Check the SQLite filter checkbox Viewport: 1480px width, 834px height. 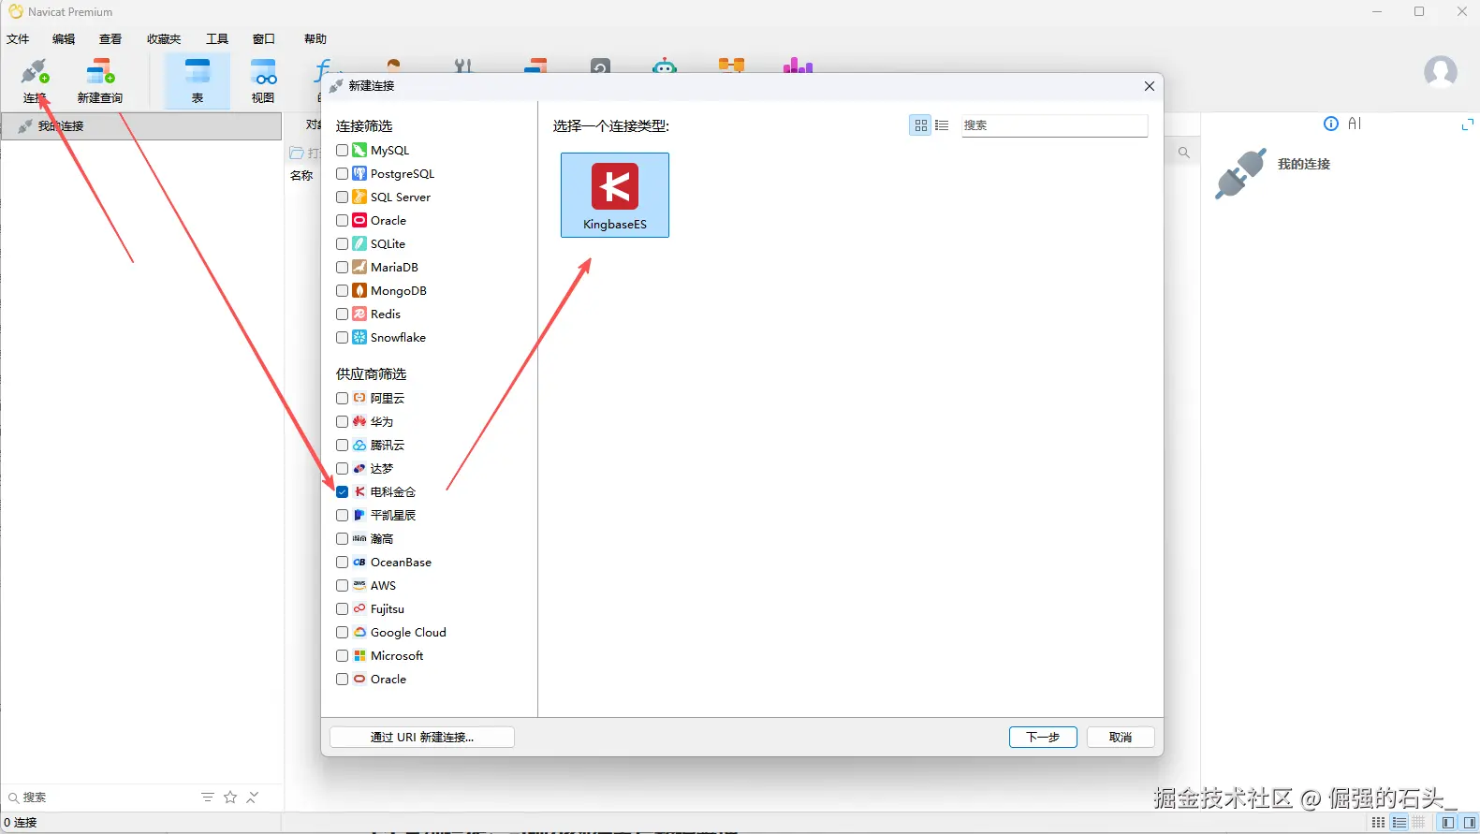pyautogui.click(x=343, y=243)
